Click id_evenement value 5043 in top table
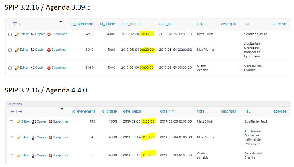294x167 pixels. click(90, 50)
